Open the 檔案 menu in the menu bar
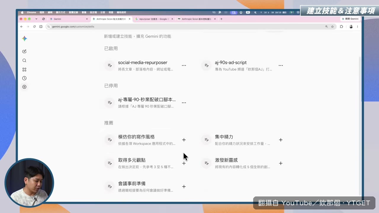379x213 pixels. (42, 12)
